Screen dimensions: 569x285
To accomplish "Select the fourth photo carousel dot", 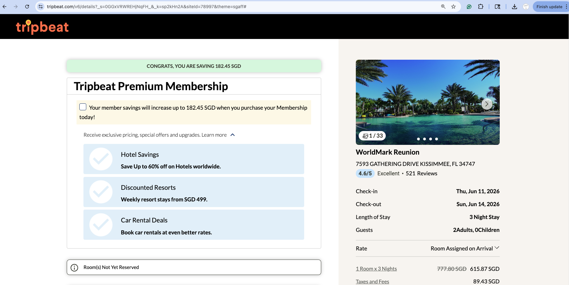I will [436, 139].
